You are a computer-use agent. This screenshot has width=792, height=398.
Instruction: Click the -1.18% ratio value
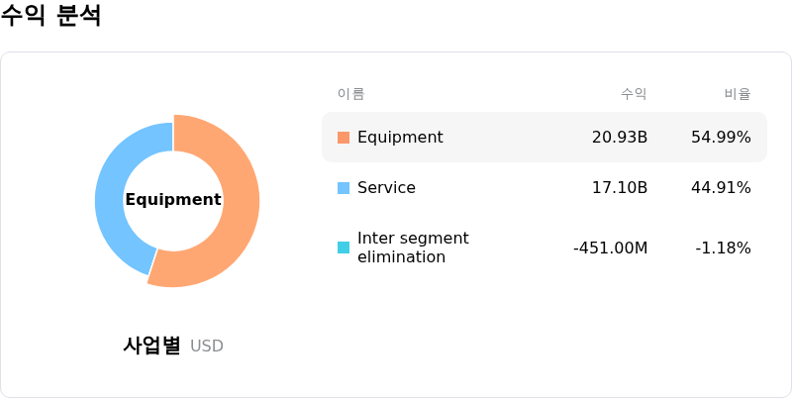pyautogui.click(x=723, y=248)
